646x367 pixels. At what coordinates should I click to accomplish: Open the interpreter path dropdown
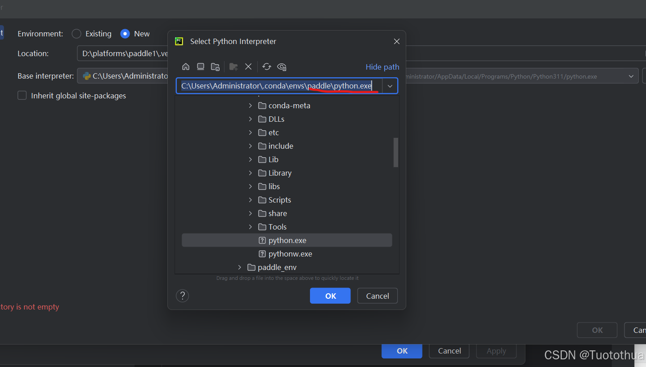(390, 85)
